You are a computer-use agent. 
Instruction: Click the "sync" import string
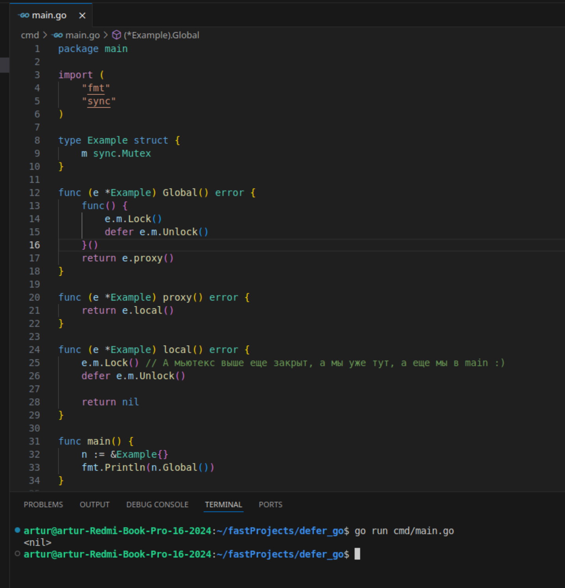coord(99,101)
